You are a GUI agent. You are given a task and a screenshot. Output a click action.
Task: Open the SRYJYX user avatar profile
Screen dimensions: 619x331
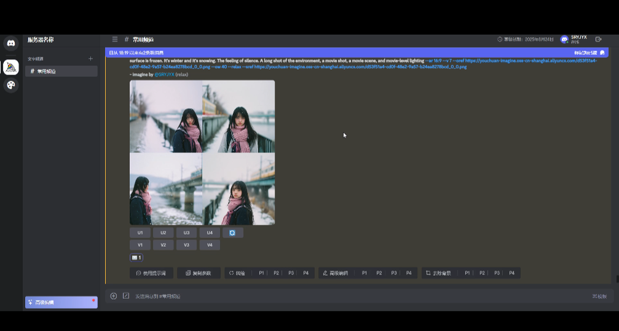click(564, 39)
